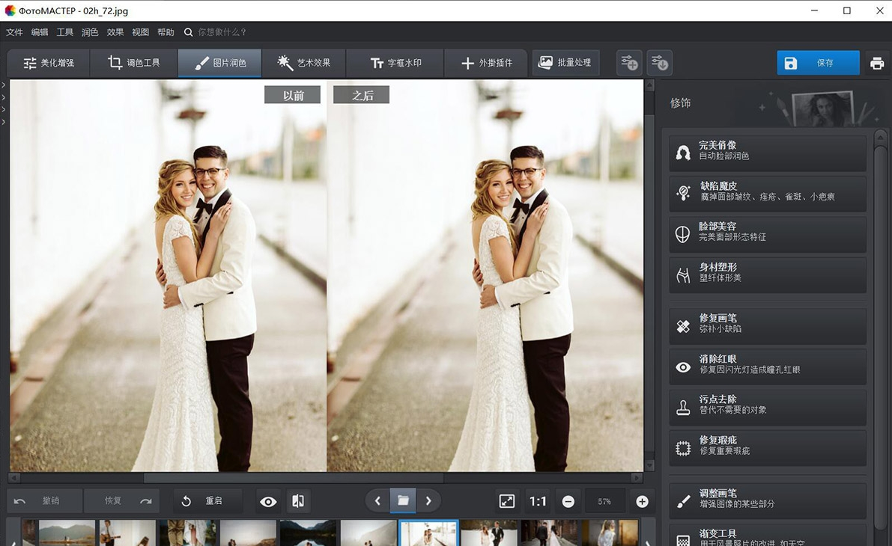Open the 外挂插件 tab

pyautogui.click(x=487, y=63)
